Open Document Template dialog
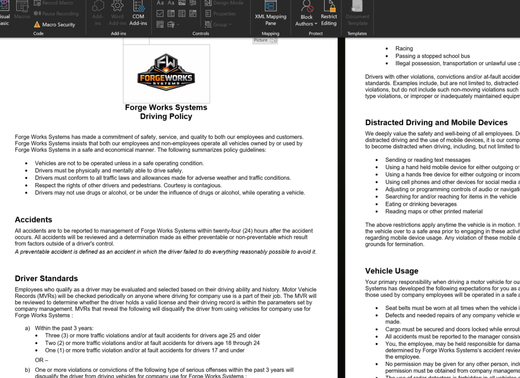Image resolution: width=520 pixels, height=378 pixels. coord(357,13)
